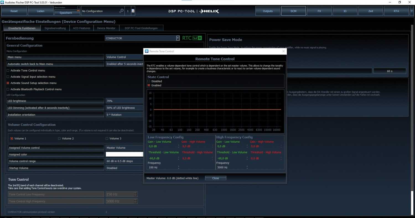The width and height of the screenshot is (415, 218).
Task: Click the Master Volume: 0.0 dB text
Action: click(172, 178)
